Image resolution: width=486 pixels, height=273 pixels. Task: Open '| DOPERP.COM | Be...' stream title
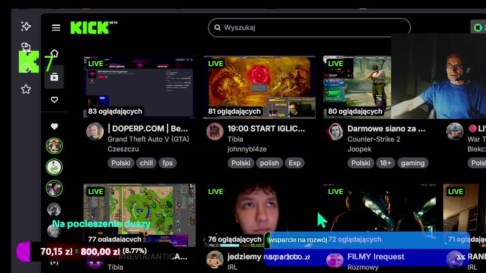click(x=148, y=129)
